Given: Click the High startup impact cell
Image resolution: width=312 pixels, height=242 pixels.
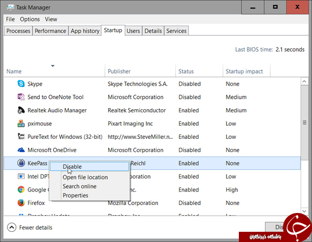Looking at the screenshot, I should (x=232, y=190).
